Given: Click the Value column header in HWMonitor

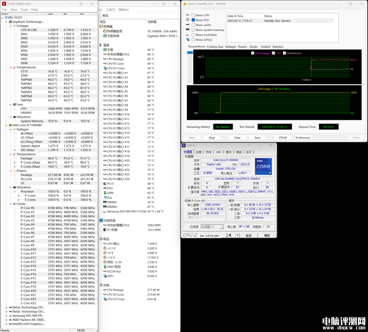Looking at the screenshot, I should tap(55, 14).
